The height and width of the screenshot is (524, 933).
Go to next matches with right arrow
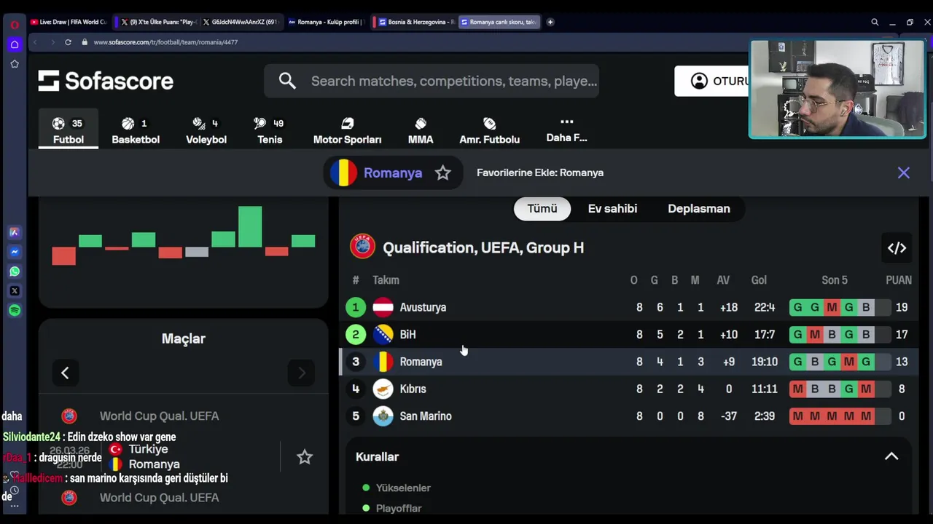tap(302, 373)
